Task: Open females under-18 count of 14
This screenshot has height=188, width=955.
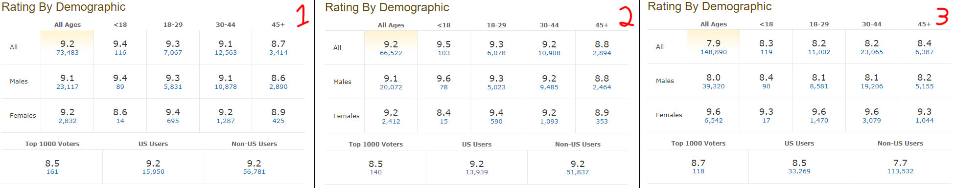Action: click(x=120, y=121)
